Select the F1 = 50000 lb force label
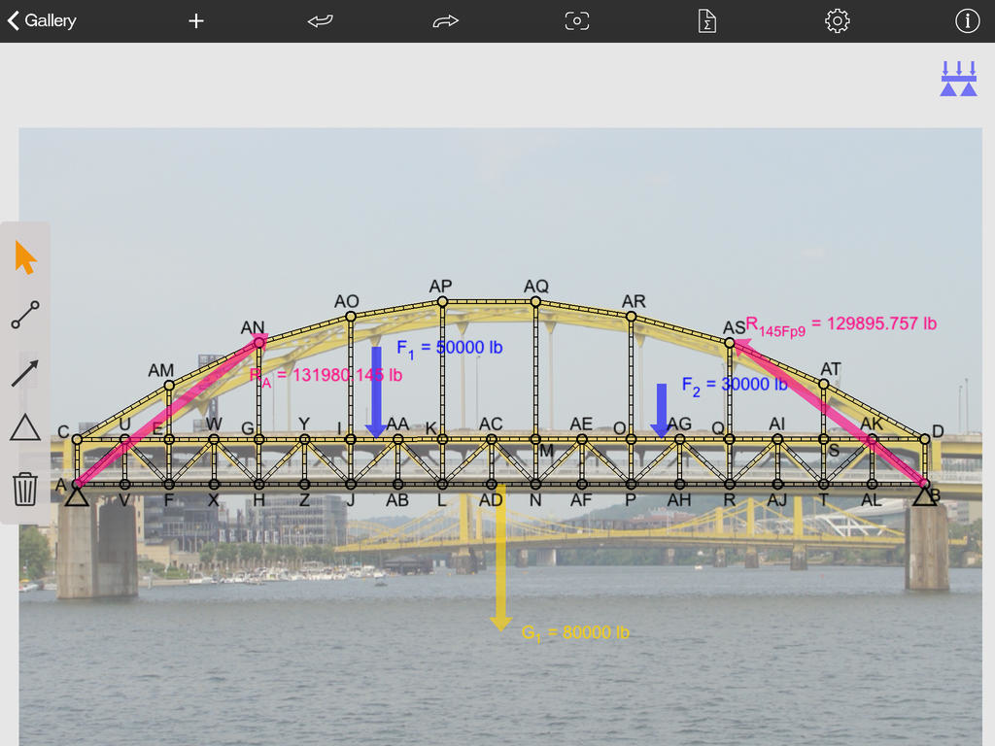This screenshot has width=995, height=746. [x=449, y=349]
